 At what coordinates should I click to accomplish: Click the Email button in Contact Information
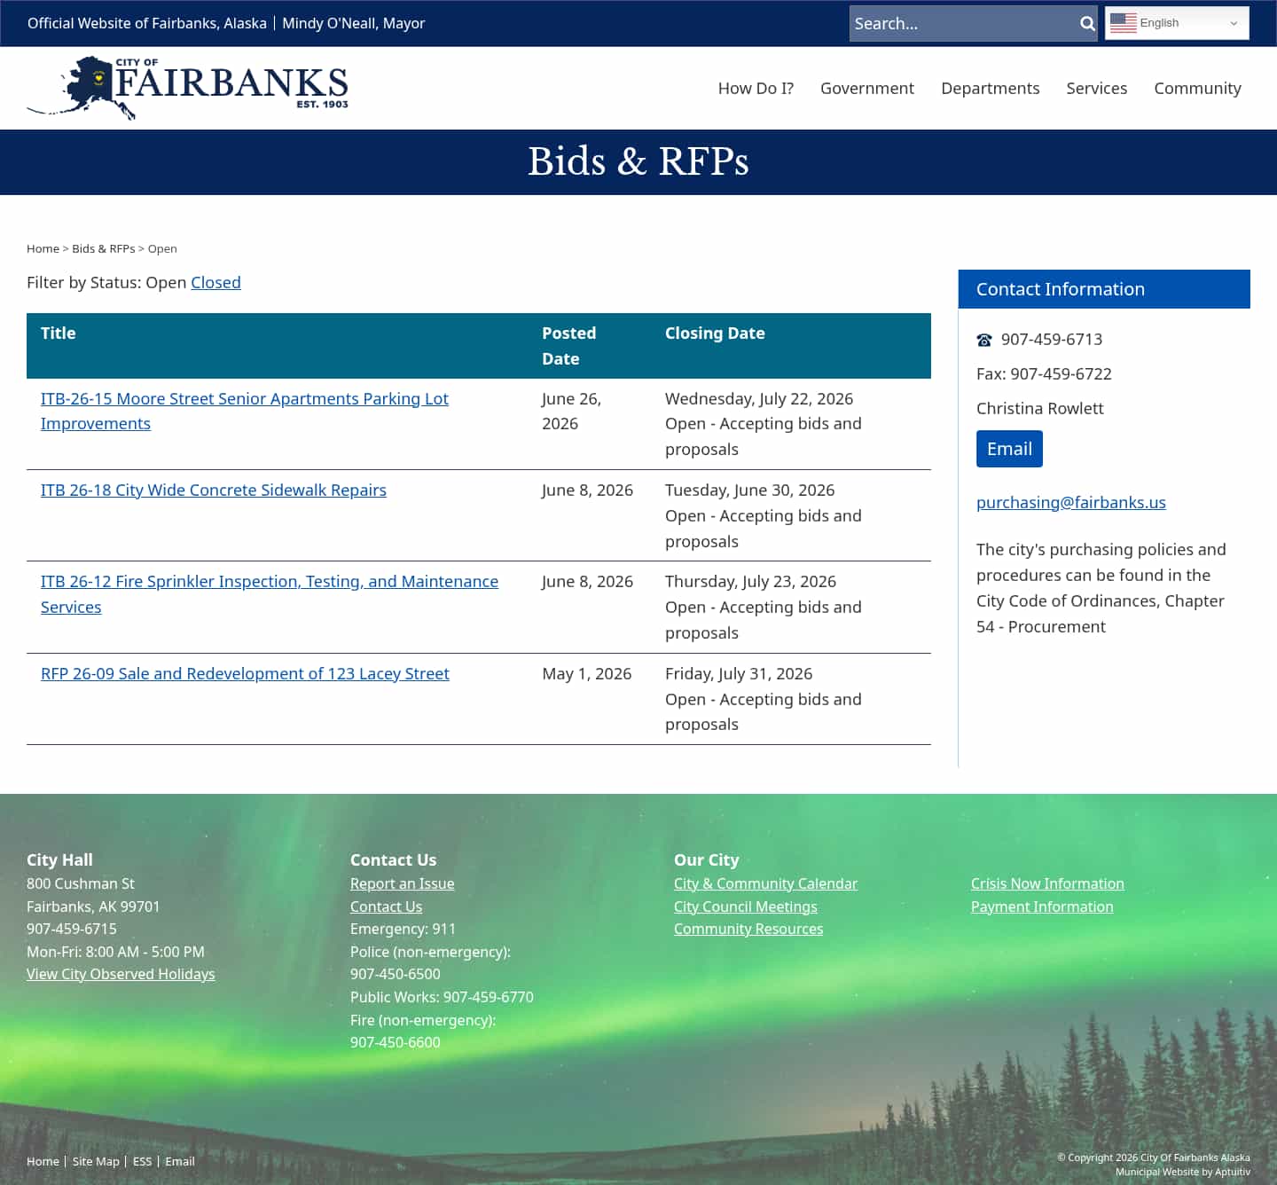[x=1009, y=449]
